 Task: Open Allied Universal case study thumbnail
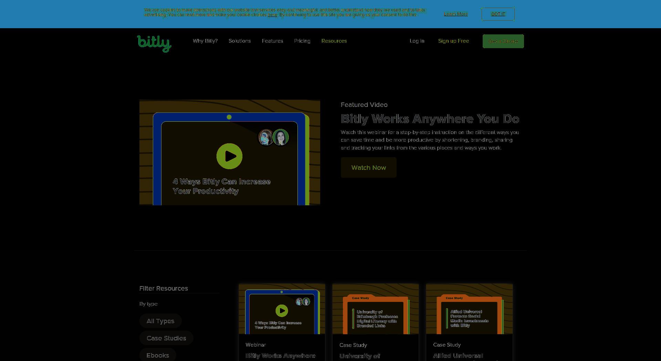[469, 309]
